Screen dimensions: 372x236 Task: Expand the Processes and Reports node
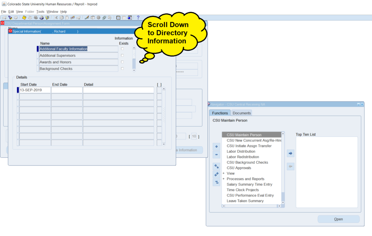tap(224, 179)
